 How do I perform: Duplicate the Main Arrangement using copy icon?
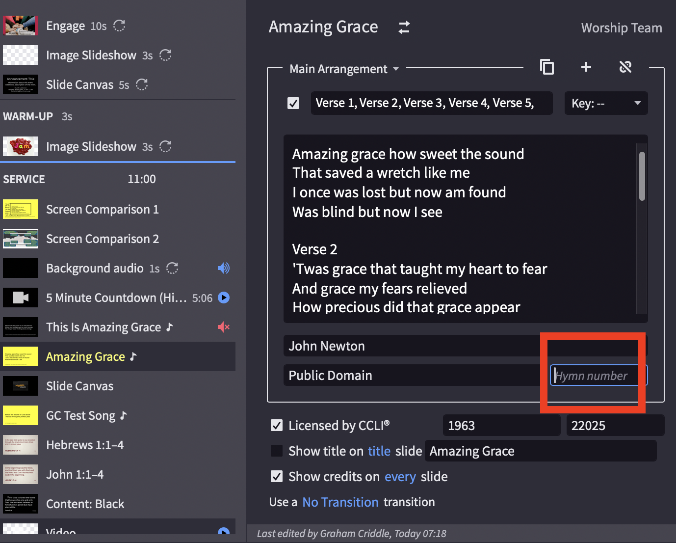pyautogui.click(x=546, y=67)
